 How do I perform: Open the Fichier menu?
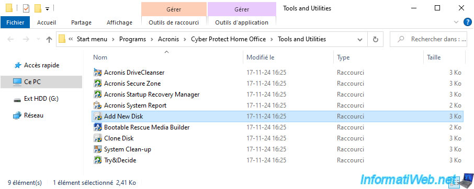click(x=15, y=22)
